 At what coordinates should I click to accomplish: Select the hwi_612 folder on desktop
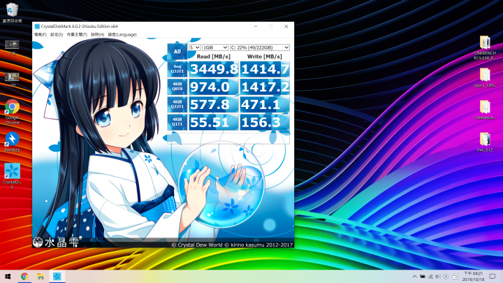[x=485, y=141]
